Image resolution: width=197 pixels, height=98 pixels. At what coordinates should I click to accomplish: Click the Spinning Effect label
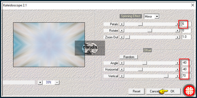click(131, 16)
